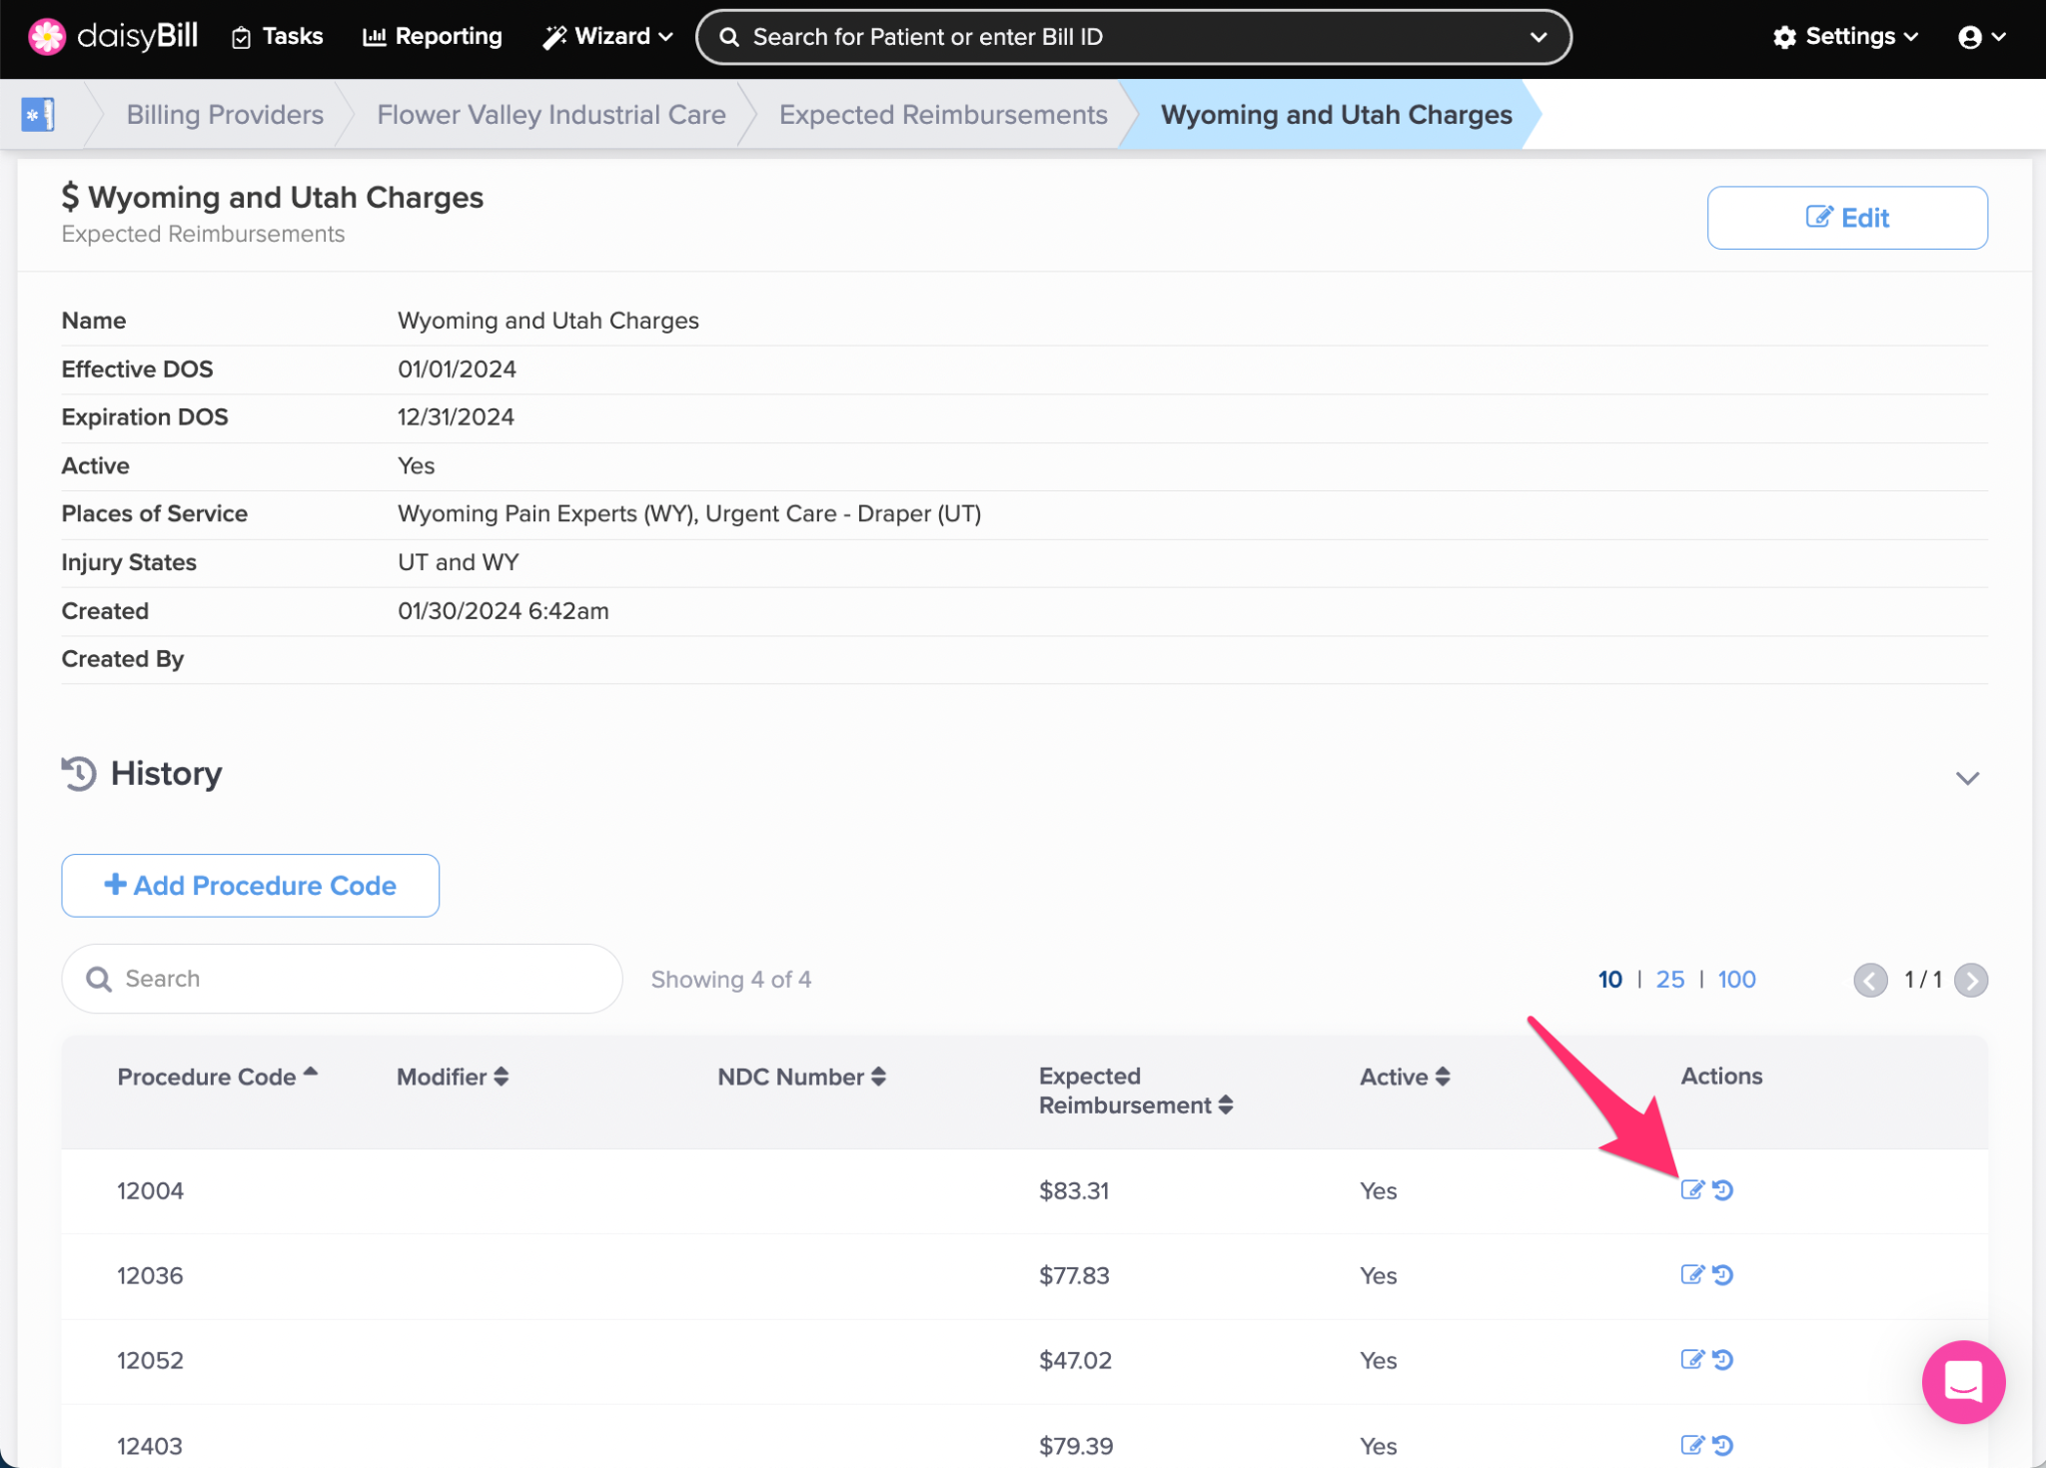2046x1468 pixels.
Task: Open history icon for procedure code 12036
Action: tap(1723, 1275)
